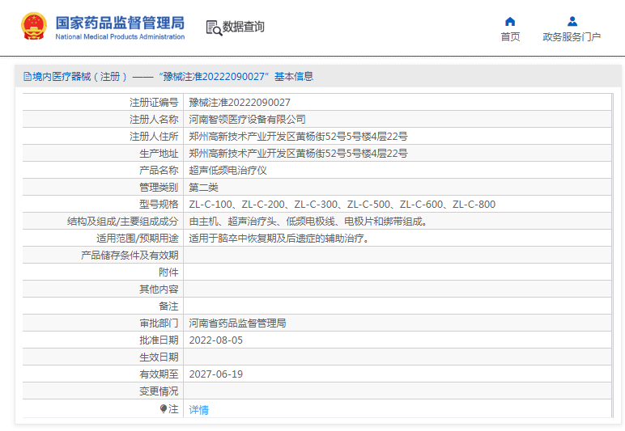Screen dimensions: 625x431
Task: Open 政务服务门户 text link
Action: point(572,36)
